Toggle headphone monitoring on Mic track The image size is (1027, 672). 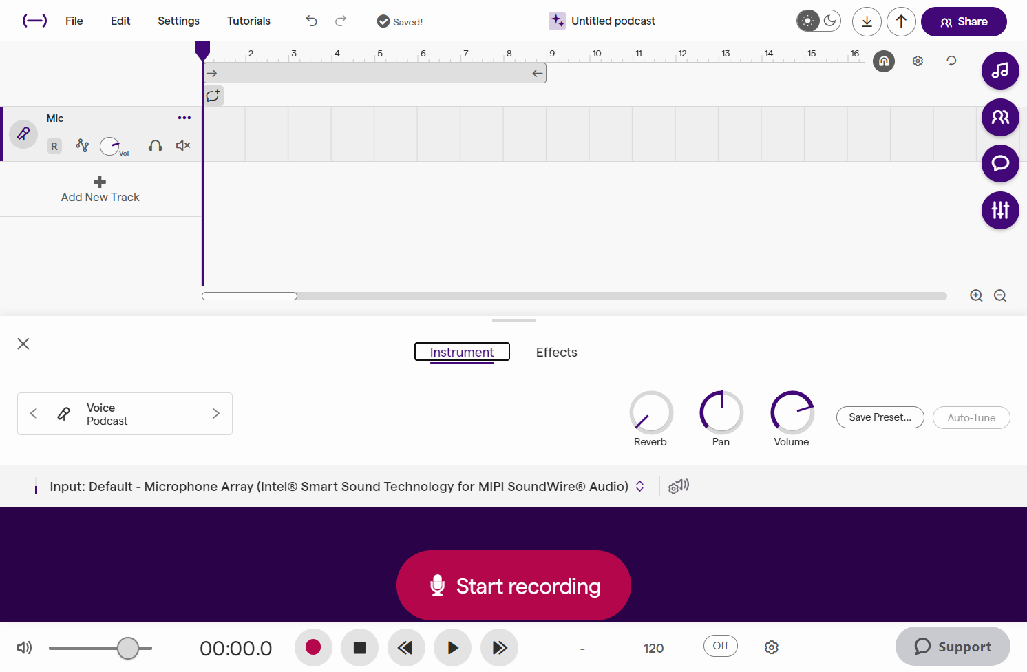156,145
